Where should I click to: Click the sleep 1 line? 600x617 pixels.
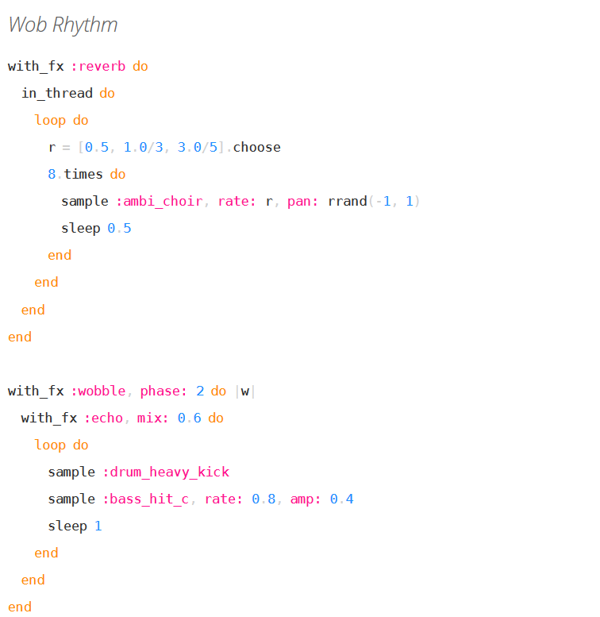(75, 526)
